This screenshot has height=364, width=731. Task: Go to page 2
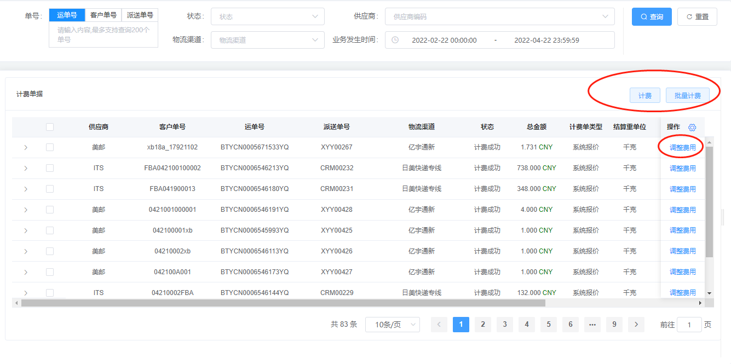click(483, 325)
